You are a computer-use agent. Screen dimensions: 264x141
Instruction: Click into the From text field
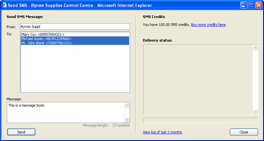(x=75, y=26)
